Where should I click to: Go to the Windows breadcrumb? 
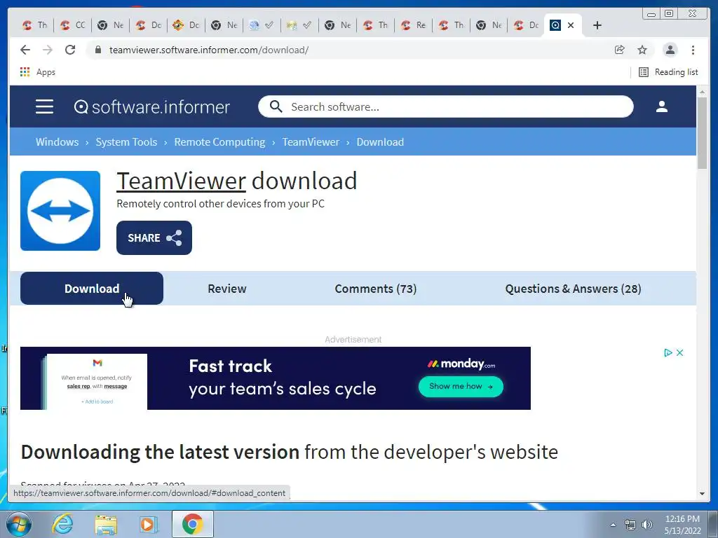click(x=57, y=142)
